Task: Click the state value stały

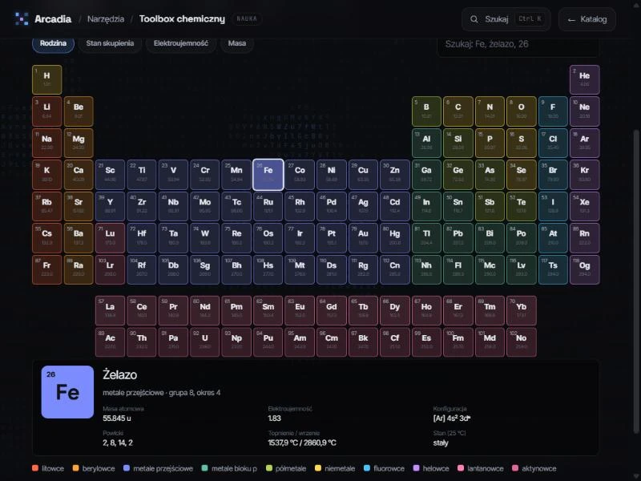Action: point(441,443)
